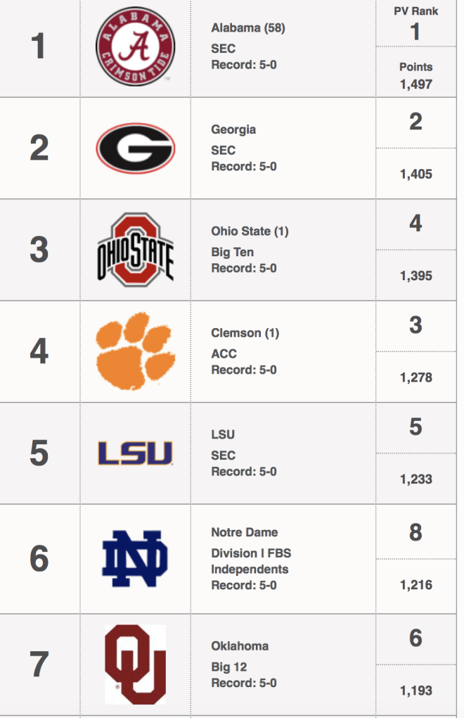Screen dimensions: 464x718
Task: Open the Notre Dame team name link
Action: (244, 532)
